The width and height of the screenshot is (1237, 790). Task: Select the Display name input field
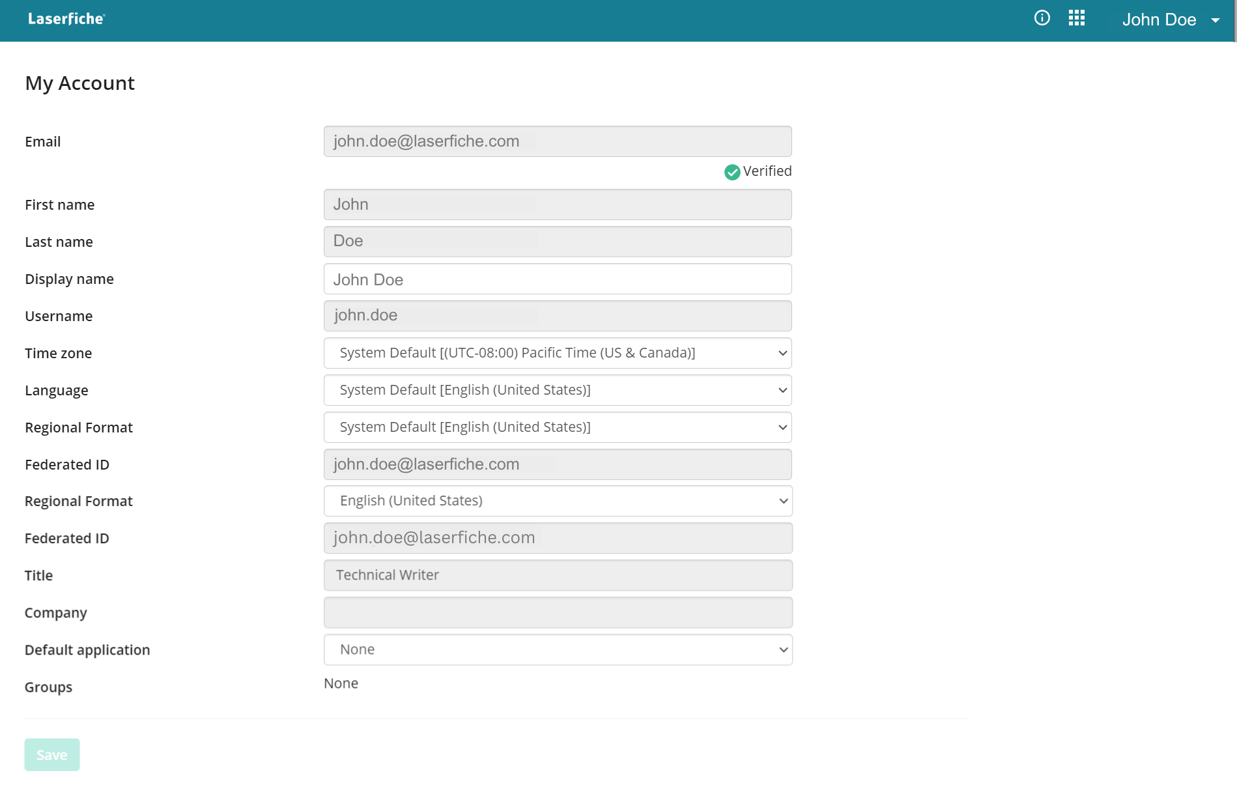pos(557,279)
